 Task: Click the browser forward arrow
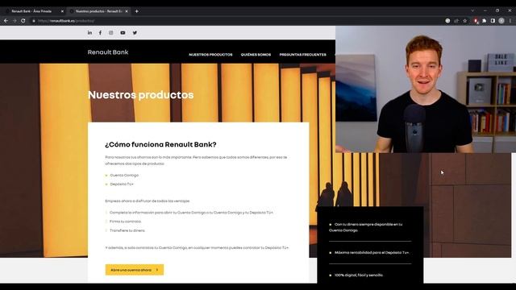(15, 21)
